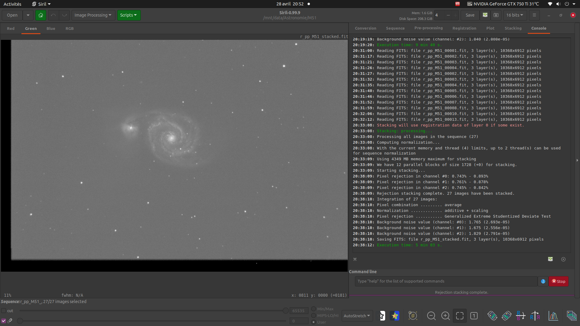Click the red Stop button
The width and height of the screenshot is (580, 326).
[558, 281]
